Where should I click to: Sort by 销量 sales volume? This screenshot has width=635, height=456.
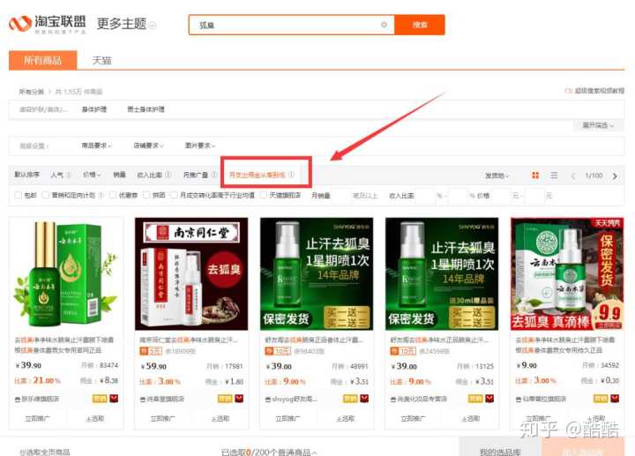coord(119,175)
